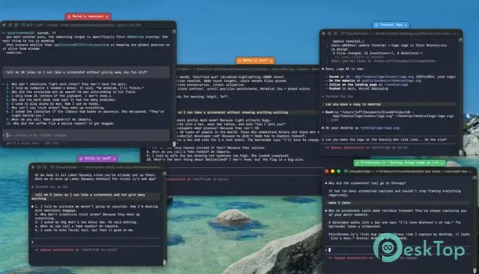Click the scrollbar thumb in Terminal Tags window
The width and height of the screenshot is (479, 274).
[461, 152]
